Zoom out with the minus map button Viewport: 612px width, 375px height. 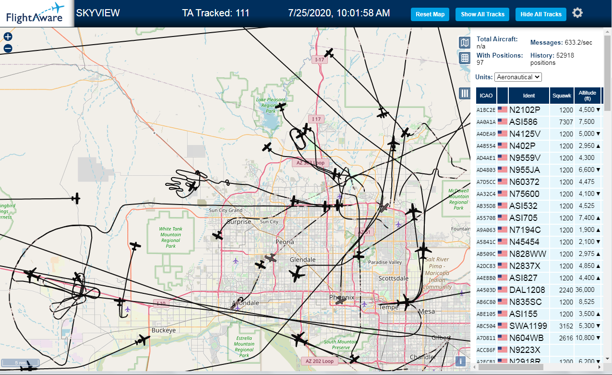8,48
